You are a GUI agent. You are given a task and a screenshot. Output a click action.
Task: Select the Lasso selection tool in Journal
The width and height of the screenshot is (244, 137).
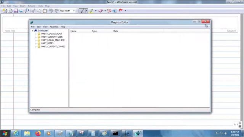(x=109, y=11)
